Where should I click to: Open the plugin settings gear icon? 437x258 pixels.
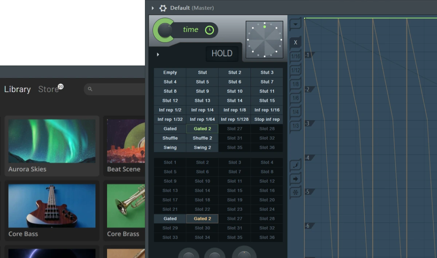(163, 8)
